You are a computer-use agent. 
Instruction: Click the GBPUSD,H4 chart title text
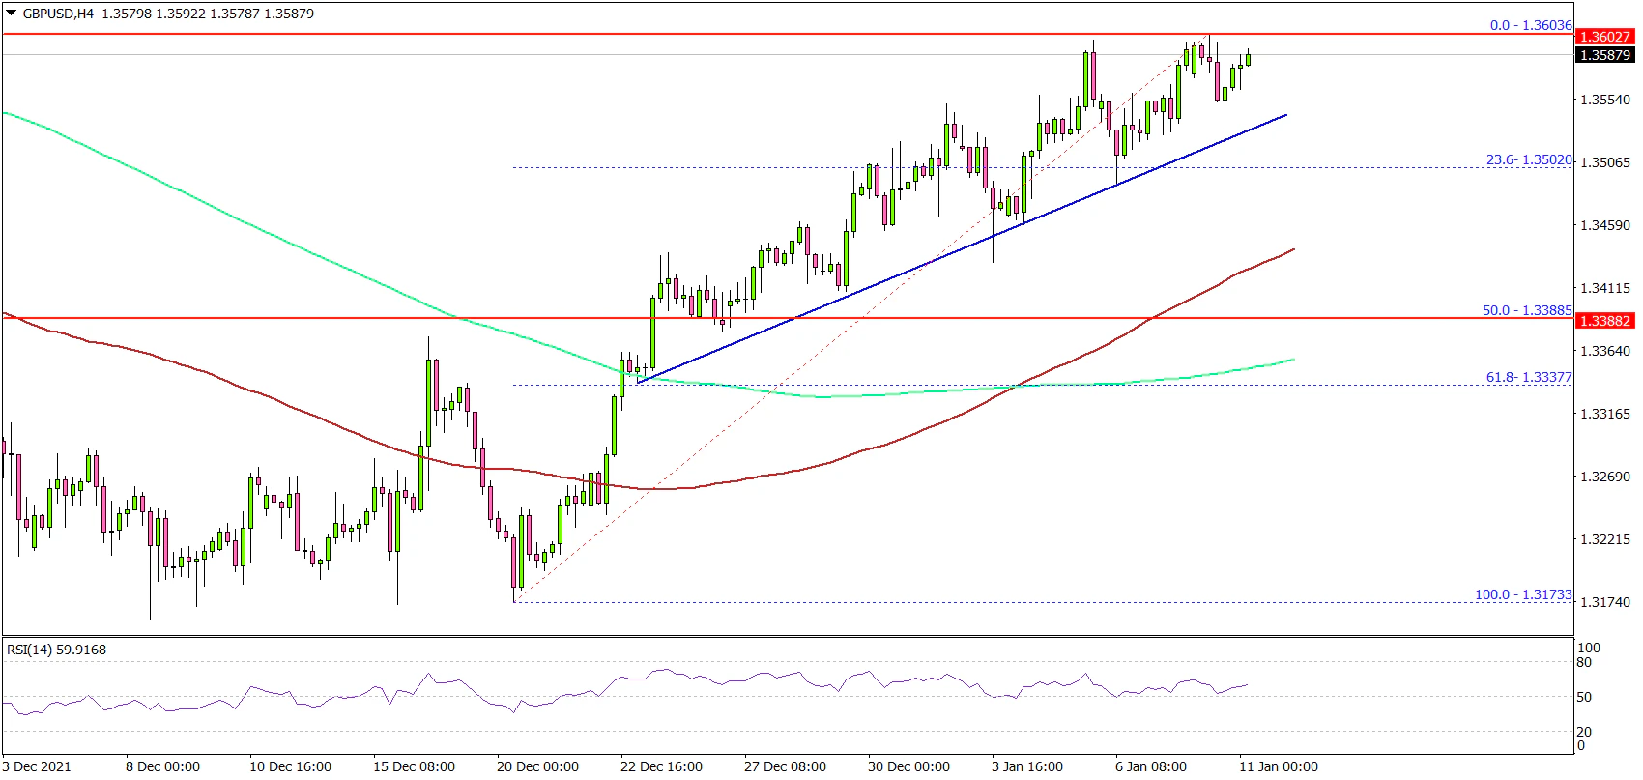pyautogui.click(x=58, y=14)
